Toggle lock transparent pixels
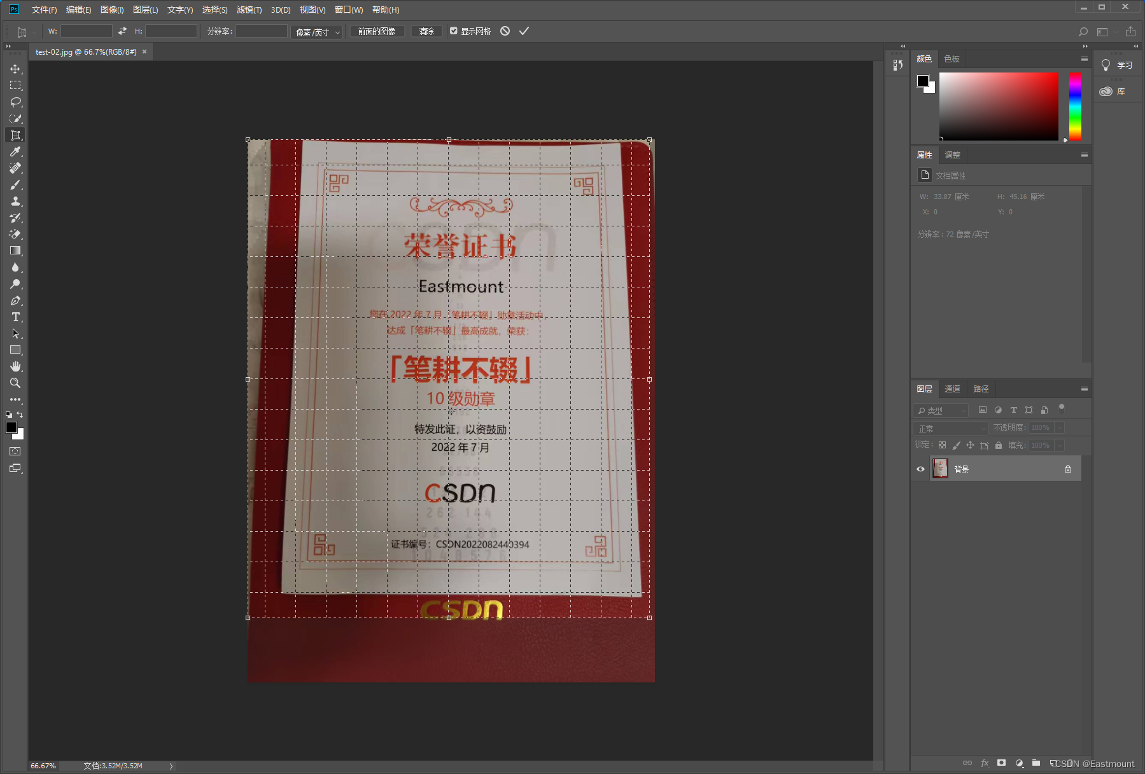The height and width of the screenshot is (774, 1145). coord(942,445)
